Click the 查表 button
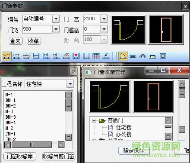Viewport: 190px width, 163px height. (x=16, y=41)
